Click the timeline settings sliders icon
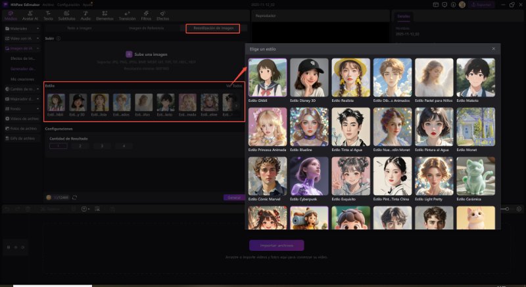526x287 pixels. pyautogui.click(x=97, y=209)
